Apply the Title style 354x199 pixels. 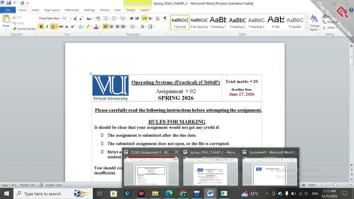pos(276,23)
